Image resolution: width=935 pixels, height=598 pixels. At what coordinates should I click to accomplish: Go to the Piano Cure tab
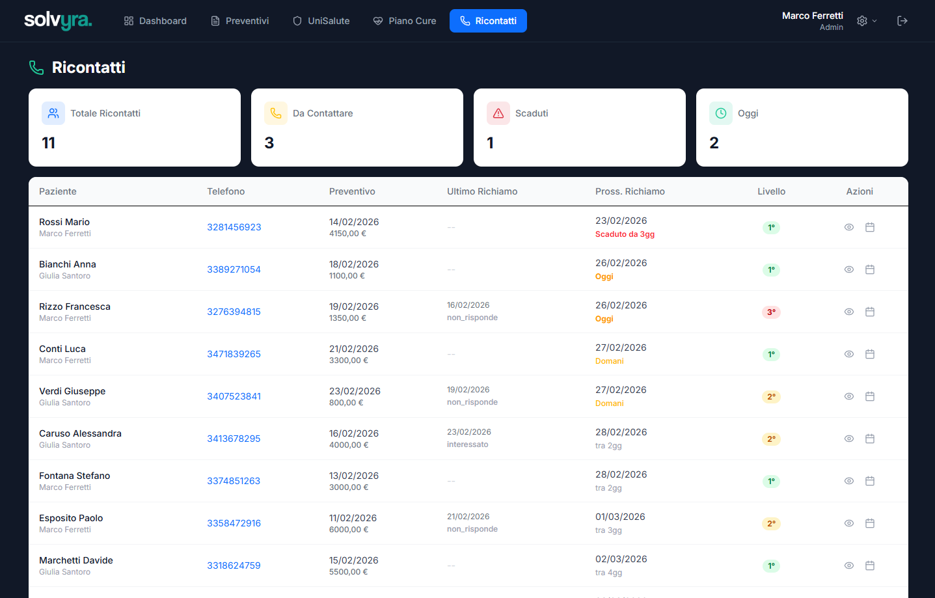404,21
